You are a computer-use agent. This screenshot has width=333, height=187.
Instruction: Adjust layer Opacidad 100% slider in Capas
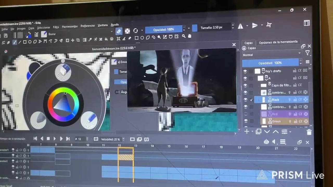[270, 63]
